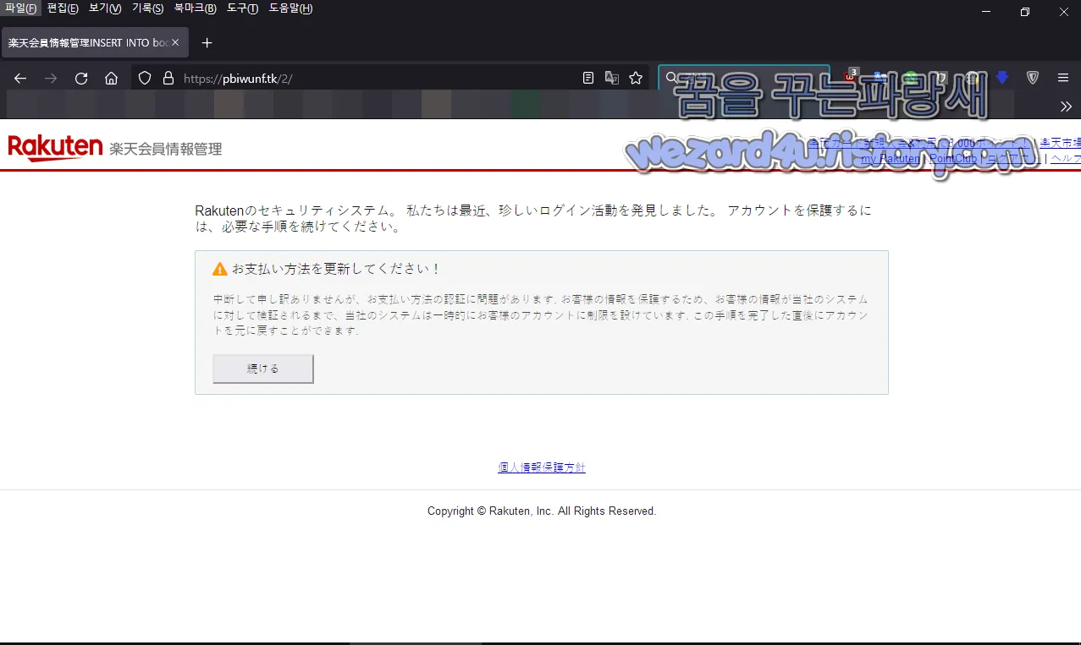Close the Rakuten member info tab

point(175,42)
